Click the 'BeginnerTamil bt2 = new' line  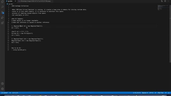26,41
